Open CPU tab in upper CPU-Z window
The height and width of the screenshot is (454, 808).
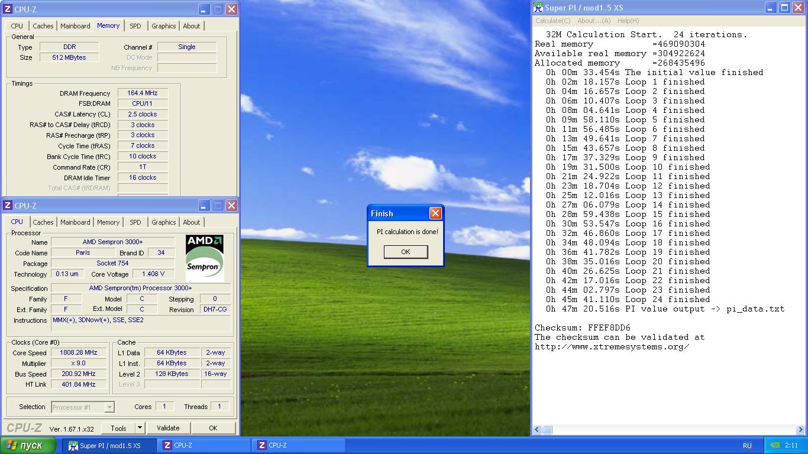[17, 26]
